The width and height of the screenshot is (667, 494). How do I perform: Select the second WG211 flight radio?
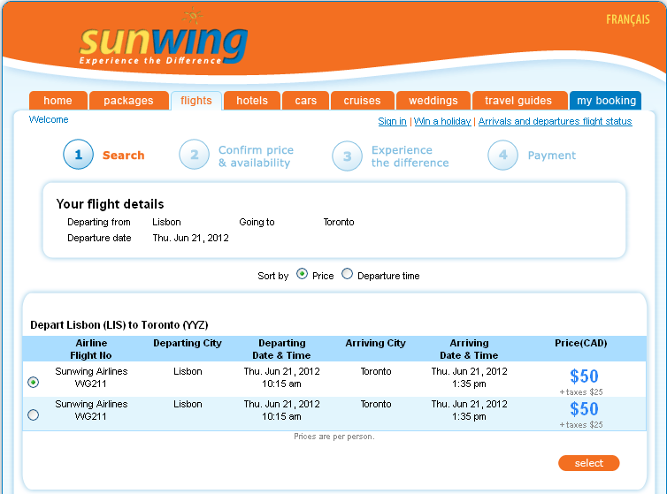(34, 415)
